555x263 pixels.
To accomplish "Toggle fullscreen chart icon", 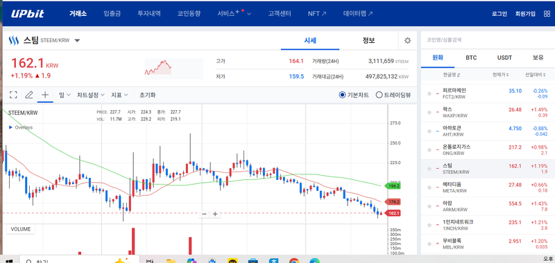I will (x=13, y=95).
